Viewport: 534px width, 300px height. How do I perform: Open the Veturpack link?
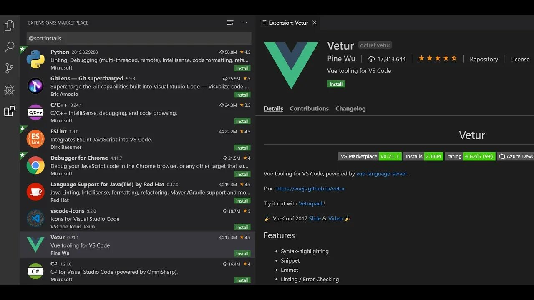point(311,203)
